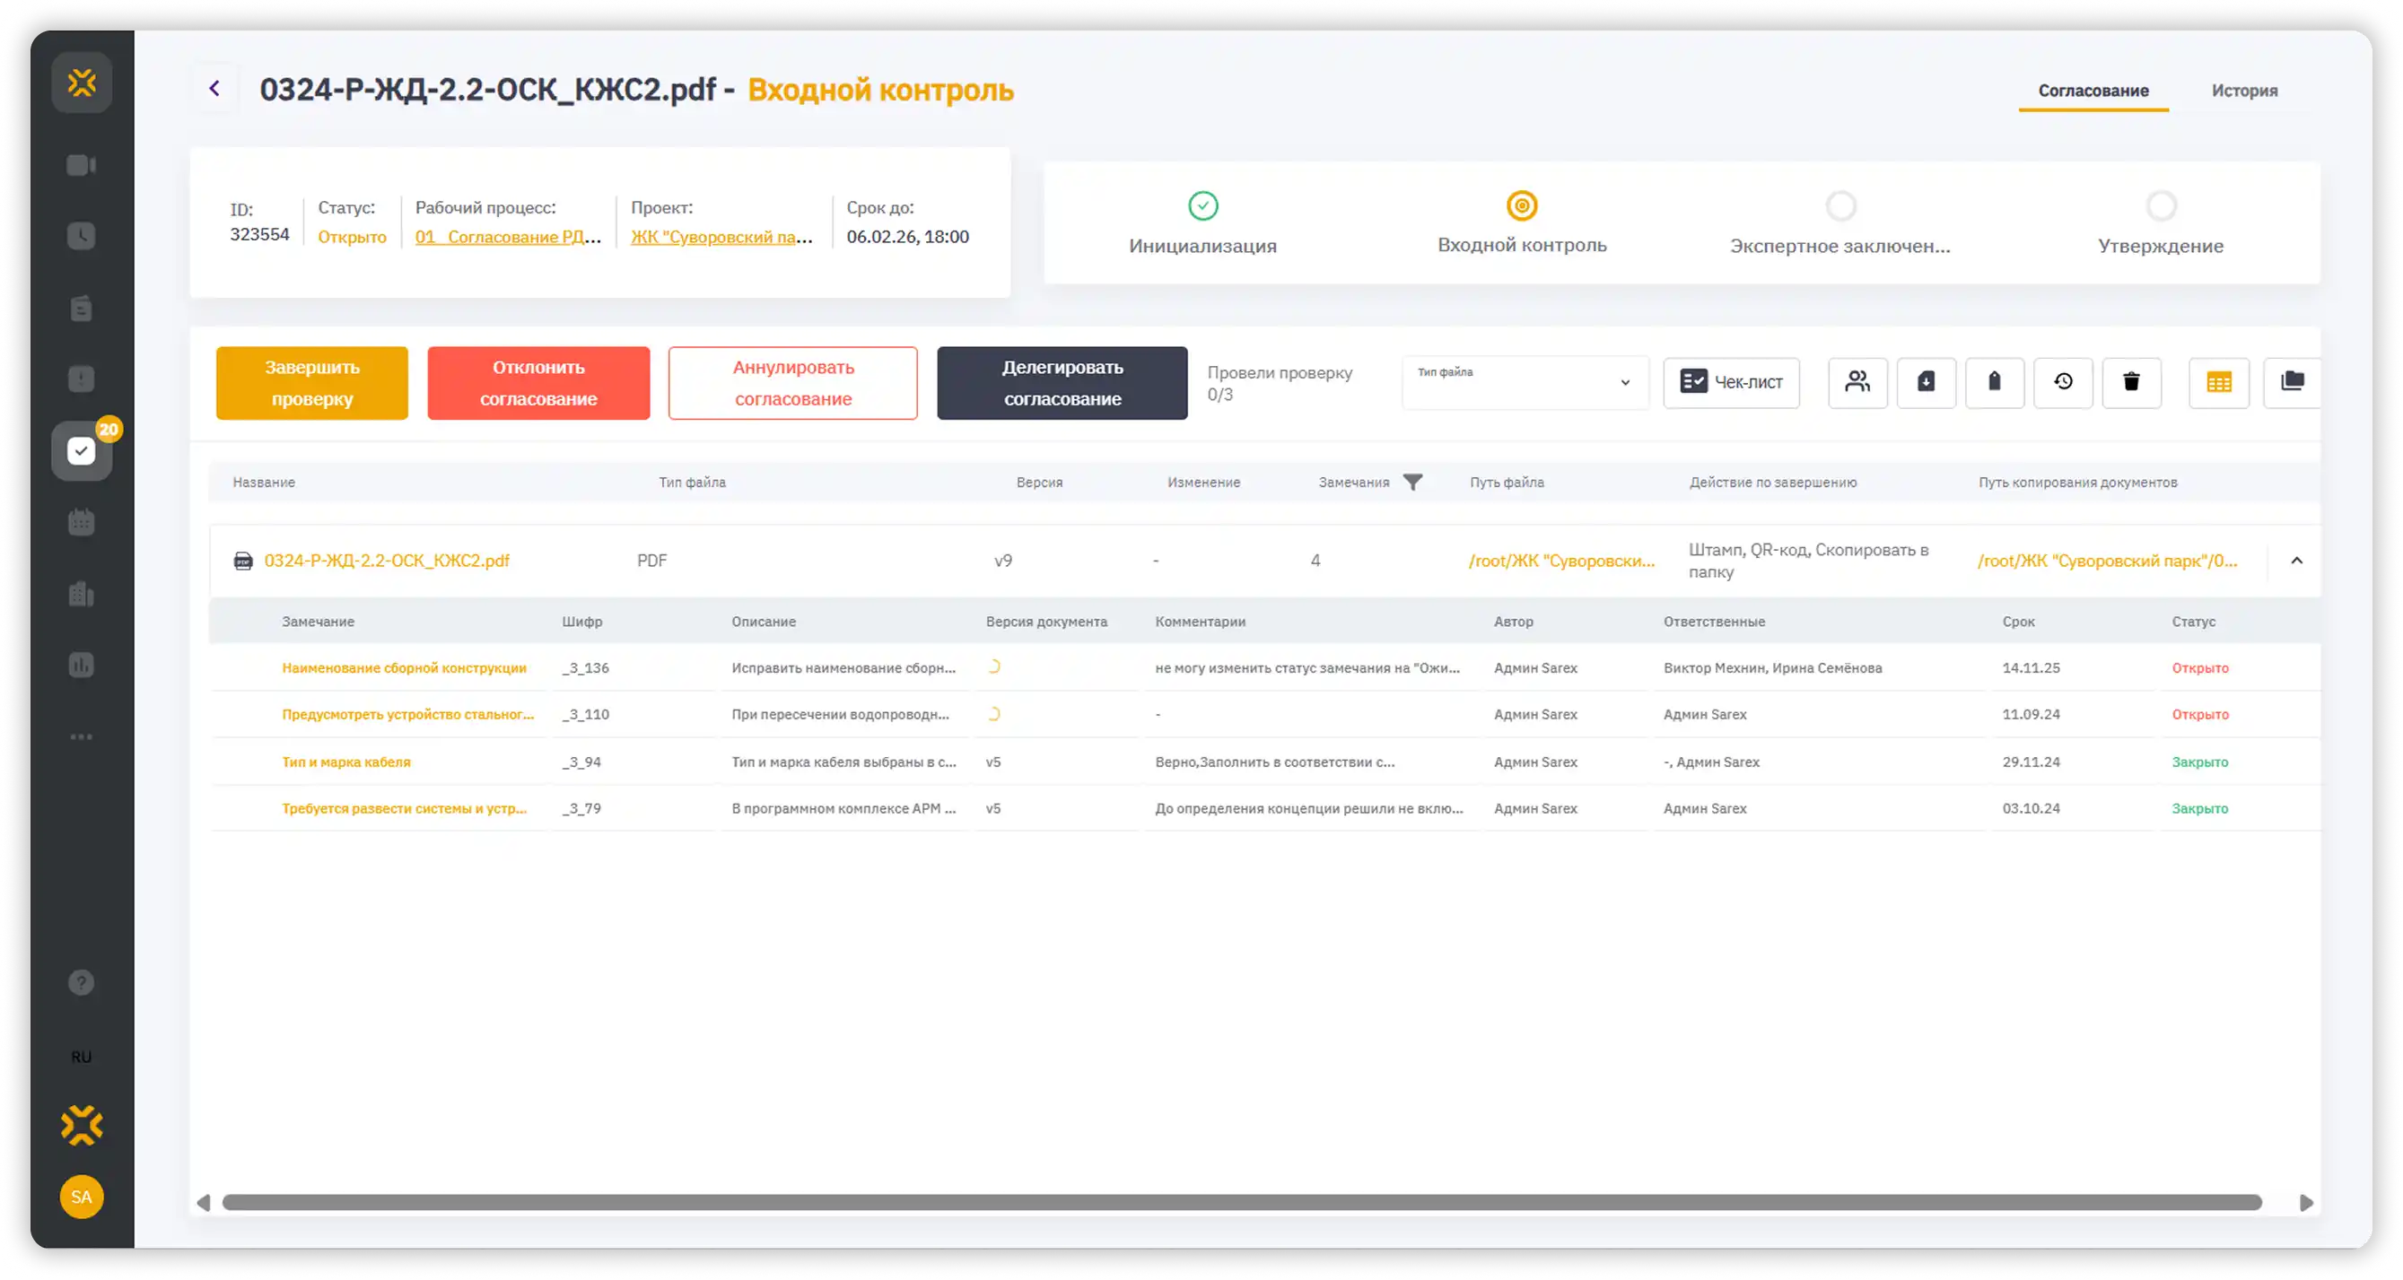Click the participants (people) toolbar icon
Viewport: 2403px width, 1280px height.
click(1857, 382)
